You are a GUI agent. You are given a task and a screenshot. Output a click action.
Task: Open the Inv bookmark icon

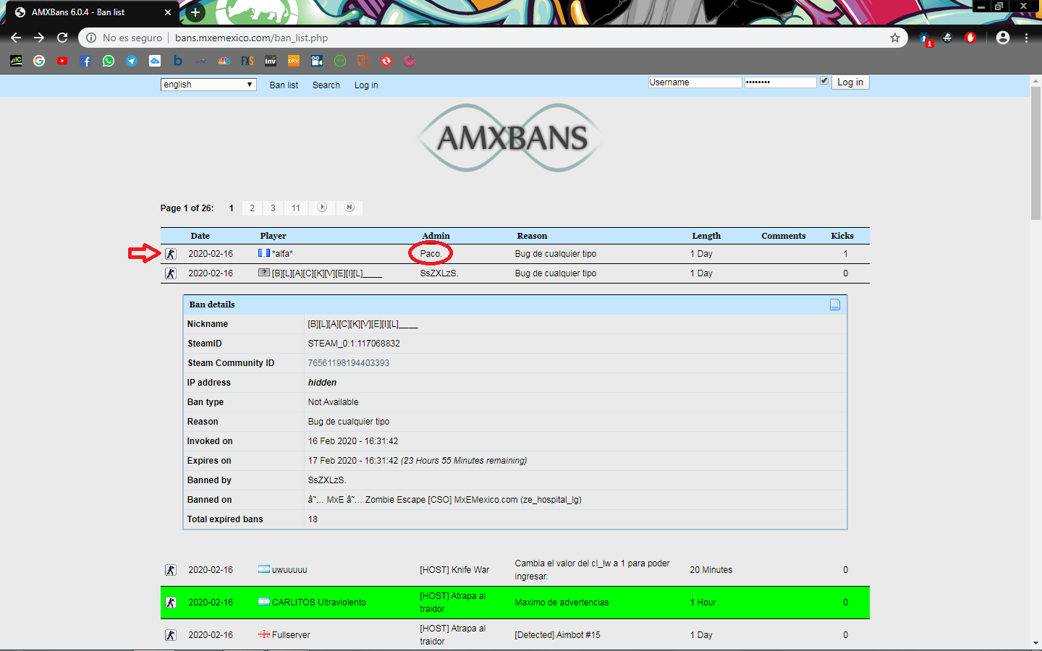(x=271, y=61)
